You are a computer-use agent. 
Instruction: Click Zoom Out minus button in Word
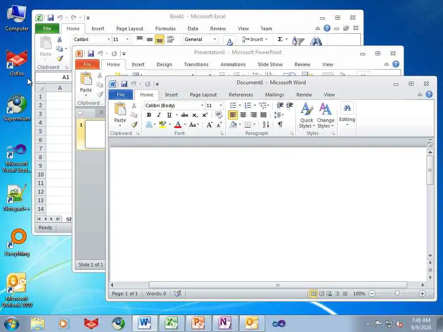[x=372, y=294]
